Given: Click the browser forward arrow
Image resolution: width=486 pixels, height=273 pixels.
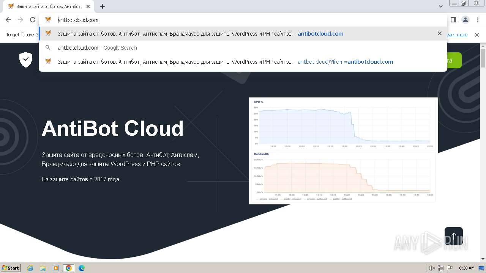Looking at the screenshot, I should [x=21, y=20].
